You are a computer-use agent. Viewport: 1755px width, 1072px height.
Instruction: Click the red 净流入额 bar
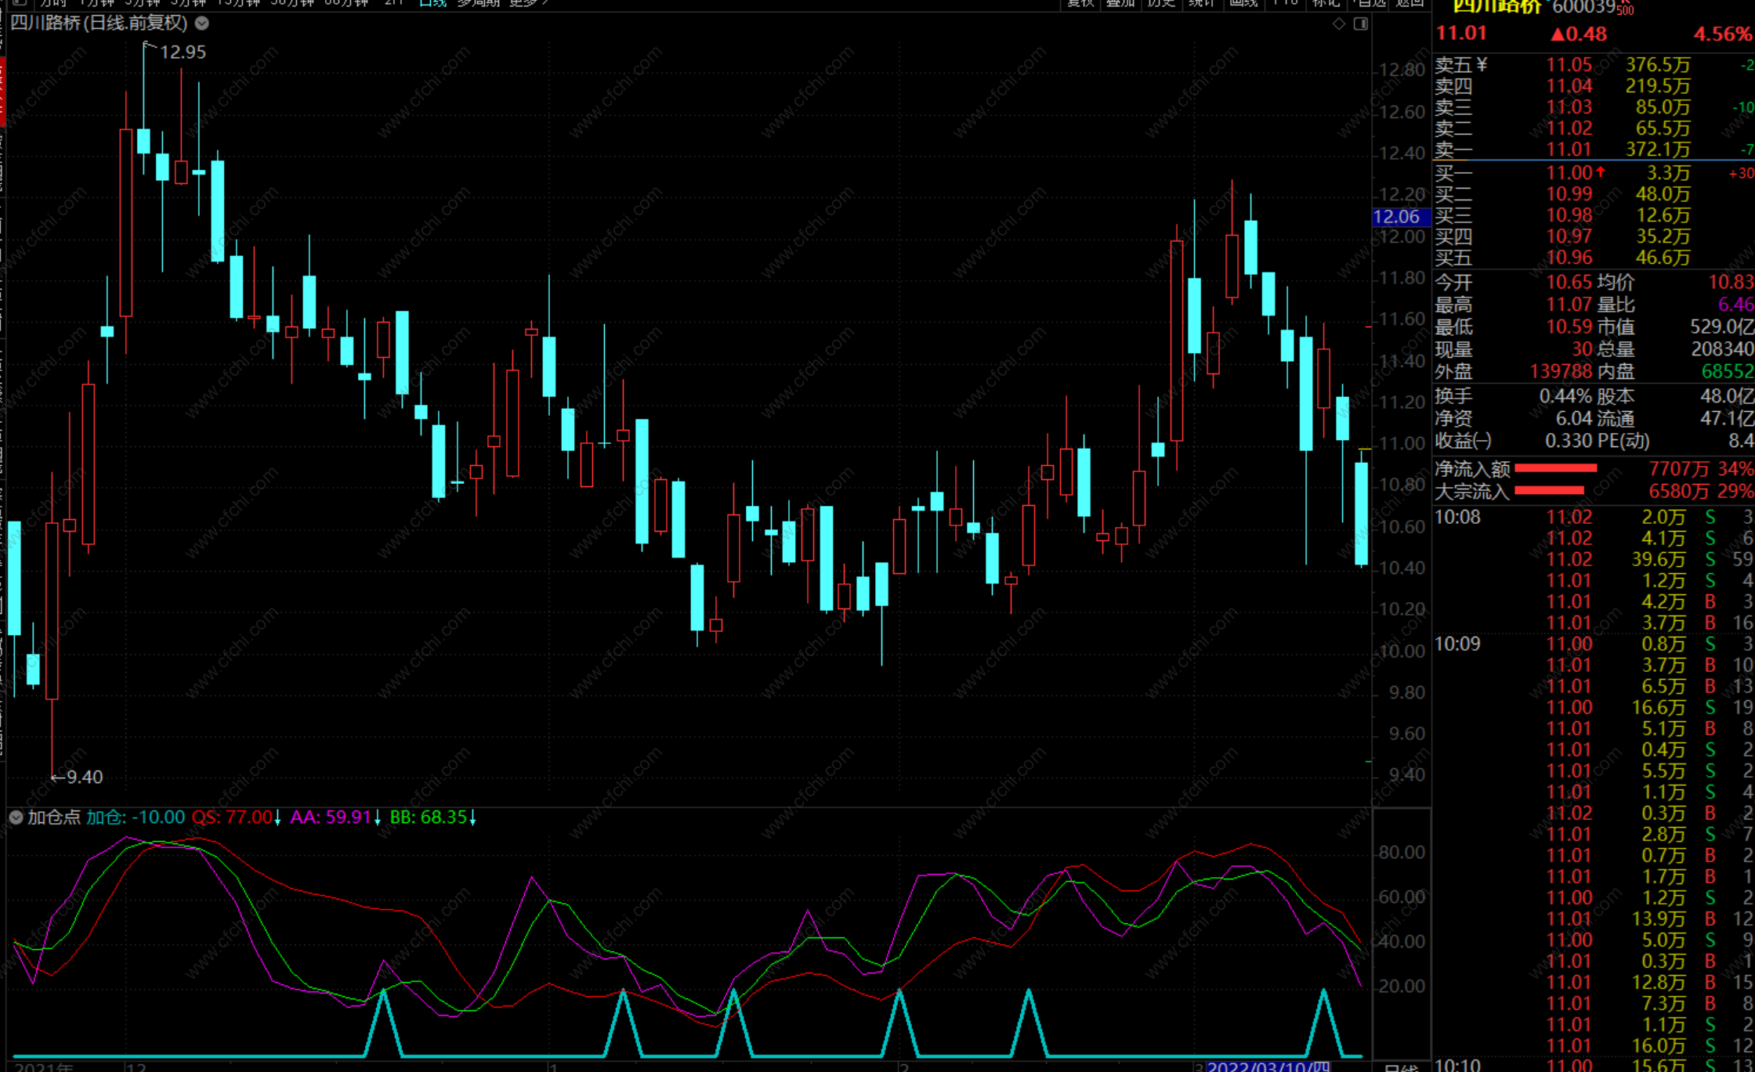(1555, 468)
